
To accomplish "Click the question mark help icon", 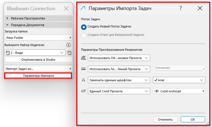I will coord(180,8).
